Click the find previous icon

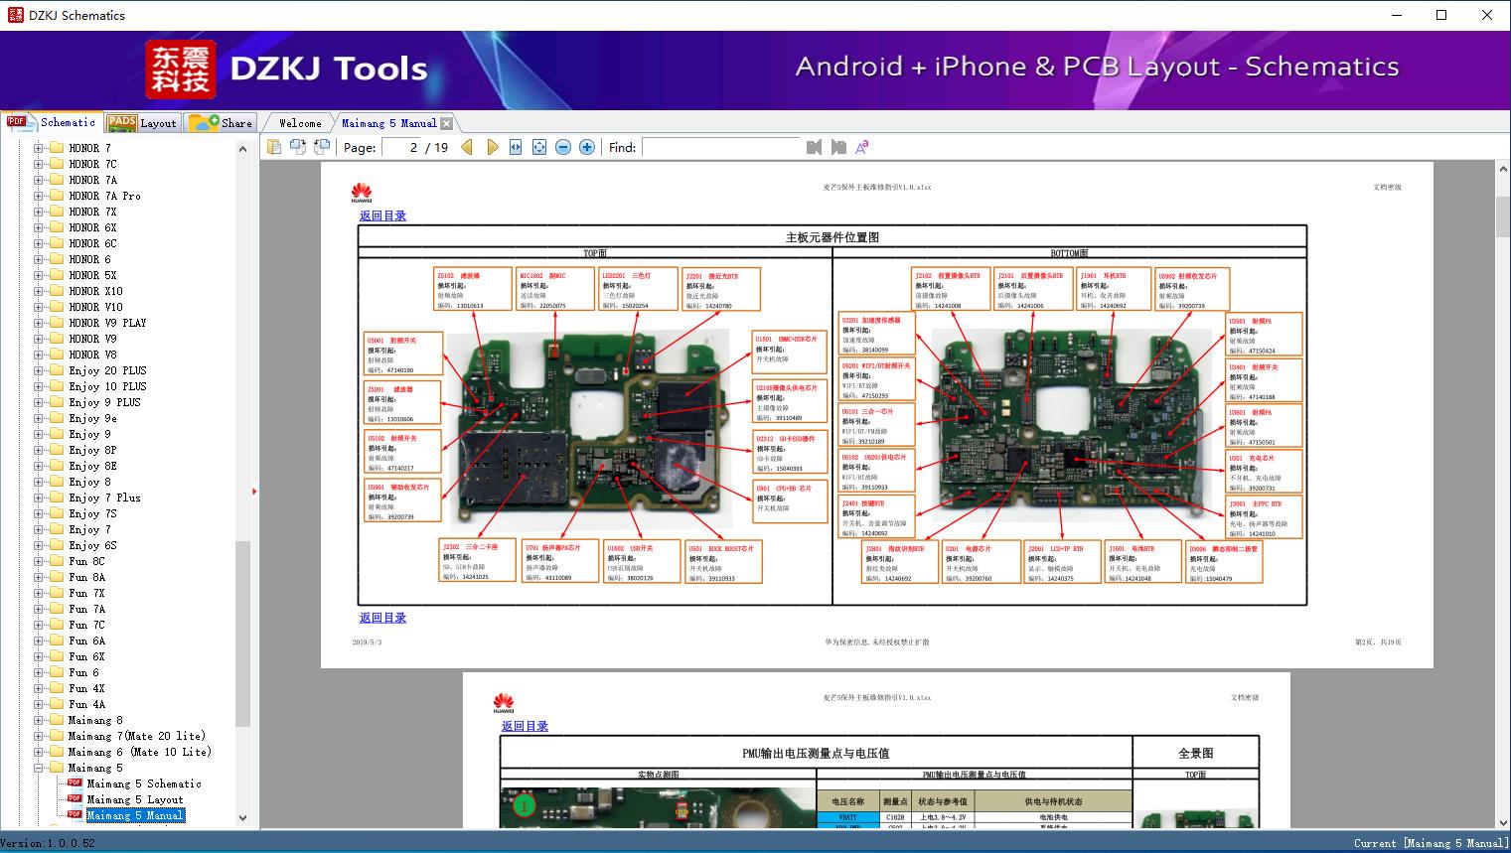(x=815, y=147)
